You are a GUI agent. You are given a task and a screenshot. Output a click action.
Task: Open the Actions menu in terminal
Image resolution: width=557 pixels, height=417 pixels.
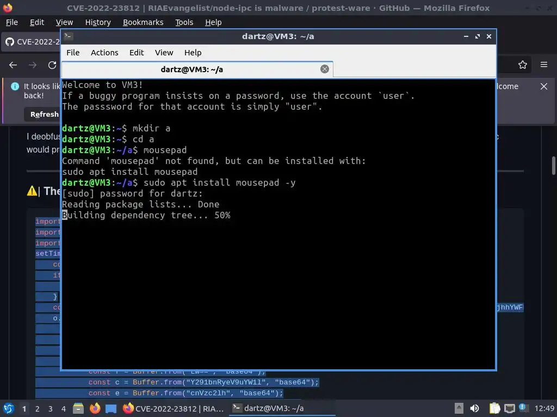click(x=104, y=53)
